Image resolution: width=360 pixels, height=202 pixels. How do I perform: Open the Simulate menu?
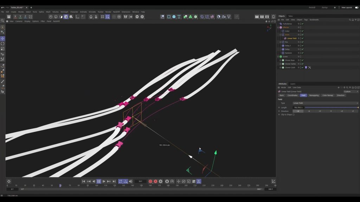[x=92, y=12]
